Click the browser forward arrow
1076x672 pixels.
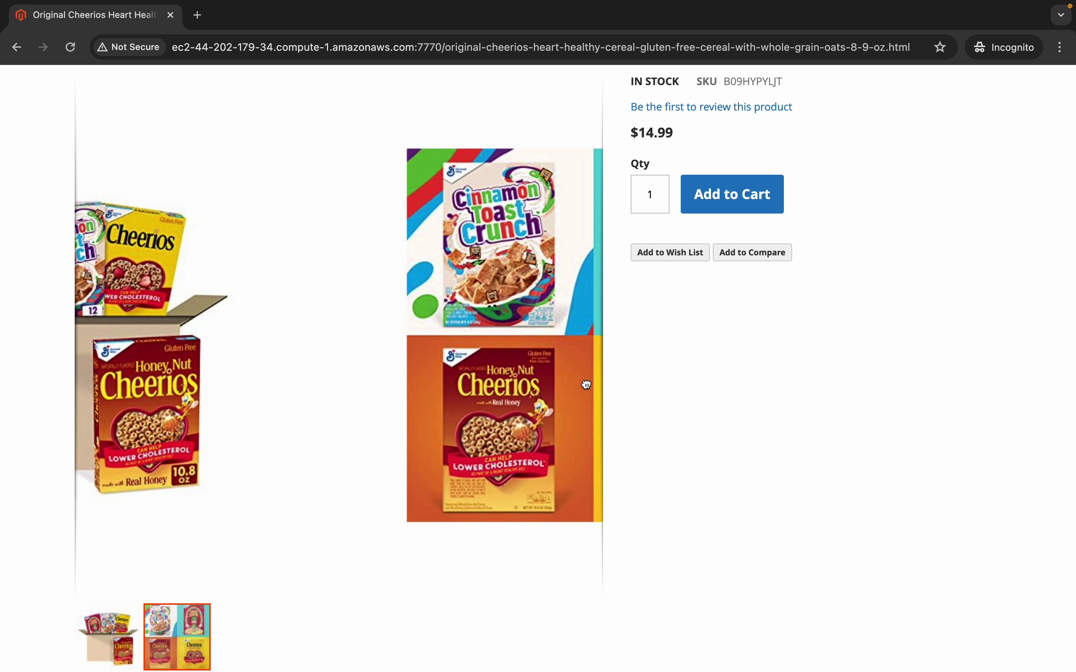pos(43,47)
